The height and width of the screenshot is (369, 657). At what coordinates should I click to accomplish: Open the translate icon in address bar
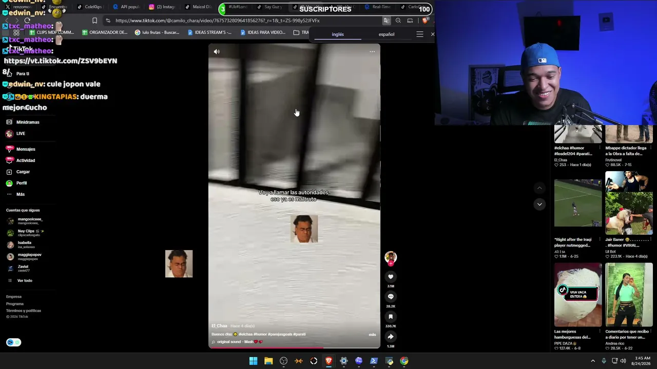tap(386, 20)
